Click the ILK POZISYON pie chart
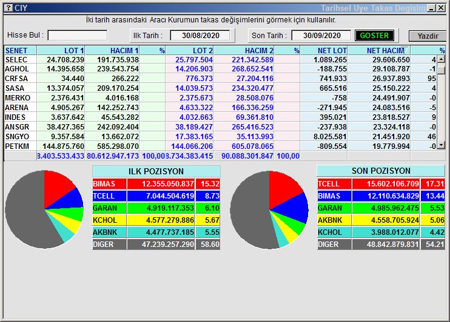 [x=44, y=209]
